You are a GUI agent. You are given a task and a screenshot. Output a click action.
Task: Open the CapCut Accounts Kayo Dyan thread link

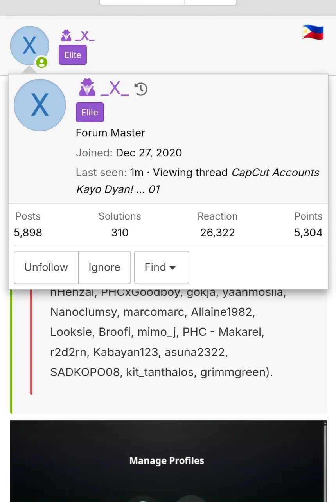click(198, 181)
